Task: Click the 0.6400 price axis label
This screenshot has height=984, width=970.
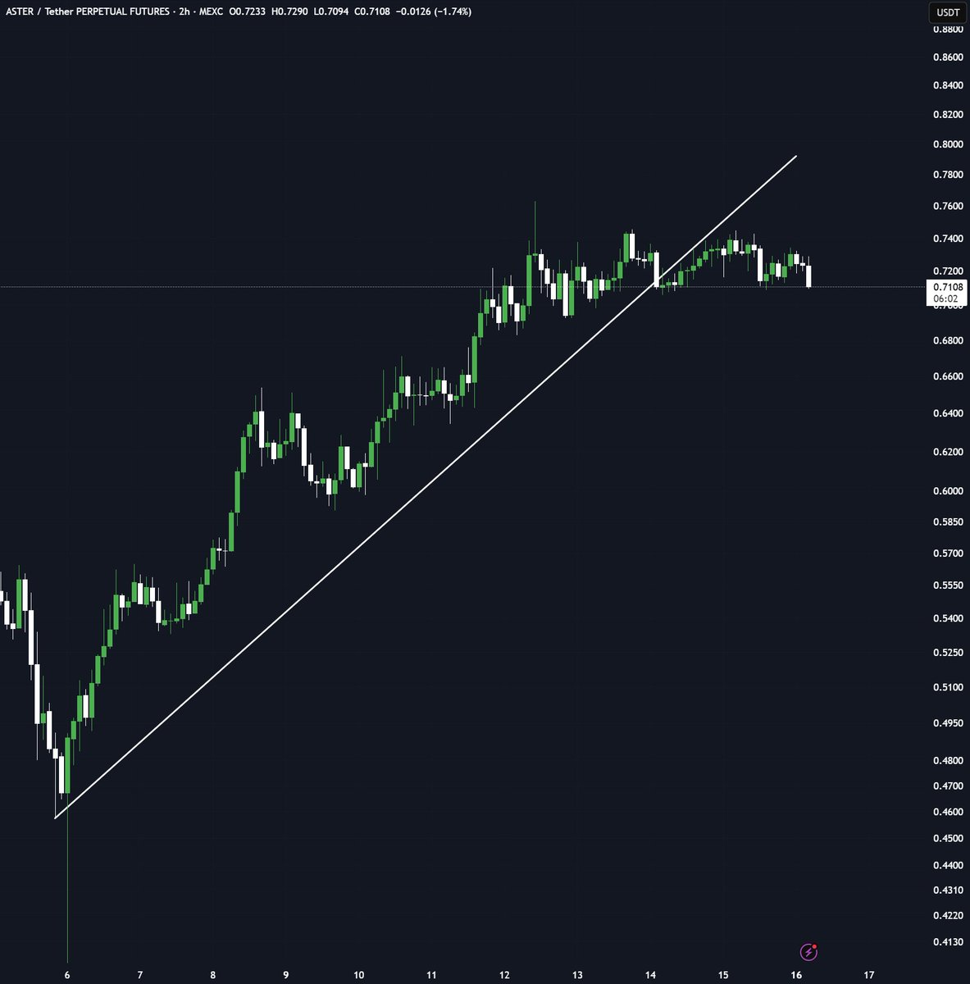Action: [x=948, y=413]
